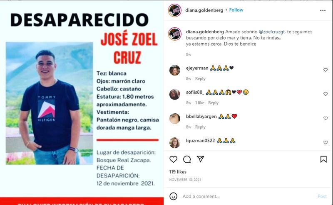The image size is (333, 205).
Task: Like sofiis88_'s comment
Action: coord(326,94)
